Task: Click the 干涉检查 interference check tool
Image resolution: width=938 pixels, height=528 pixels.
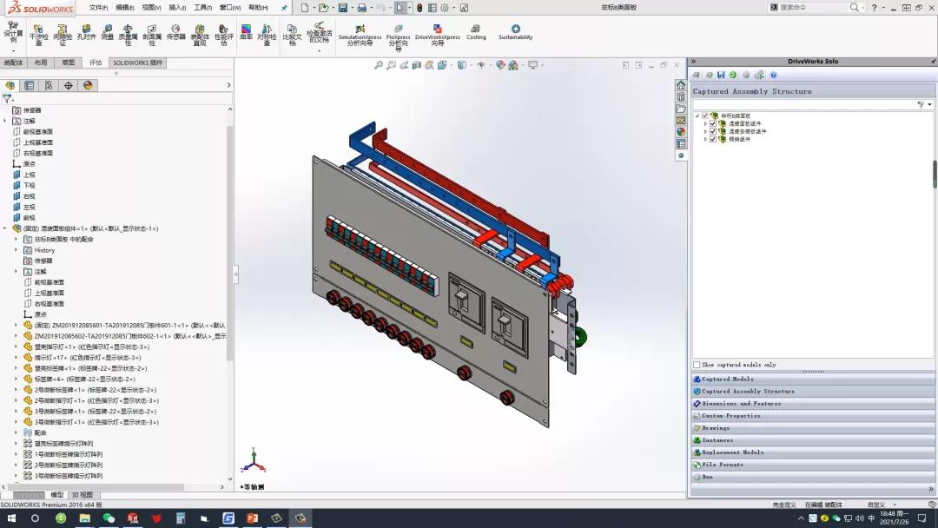Action: point(39,35)
